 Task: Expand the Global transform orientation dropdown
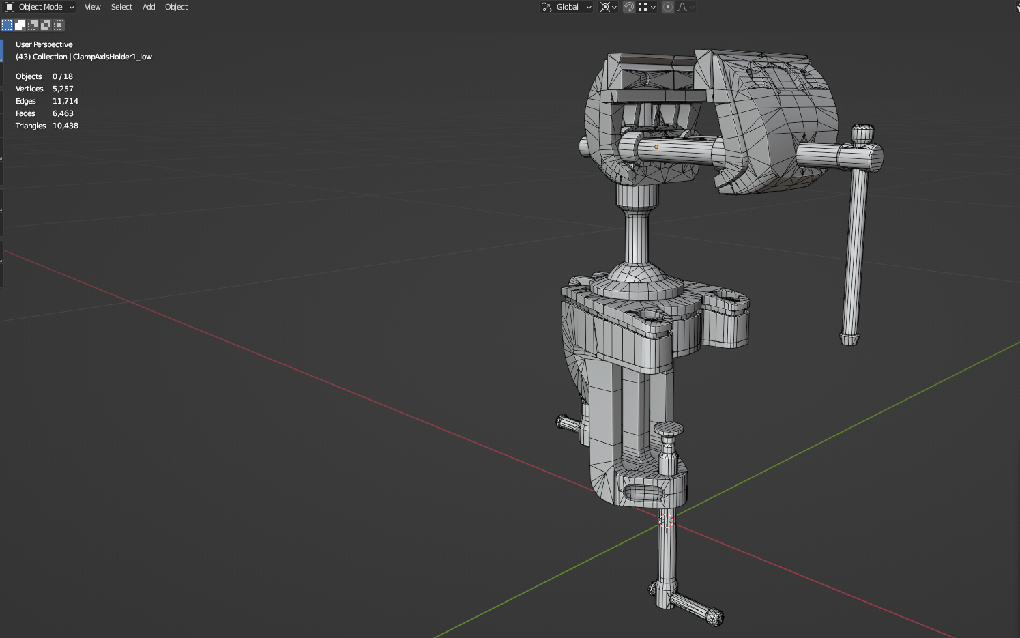click(x=567, y=7)
